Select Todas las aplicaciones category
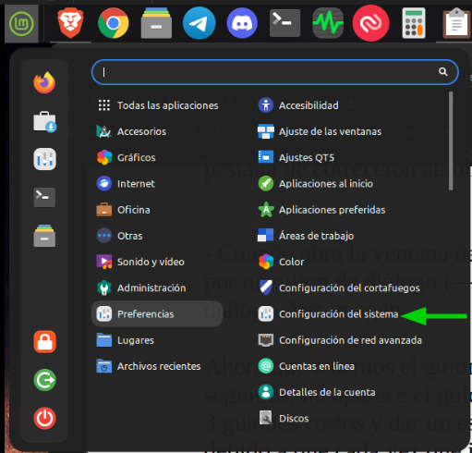The image size is (472, 453). pos(157,105)
